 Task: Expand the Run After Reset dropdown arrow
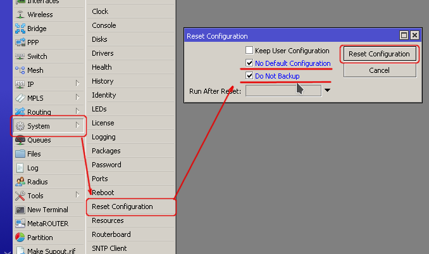pos(327,91)
